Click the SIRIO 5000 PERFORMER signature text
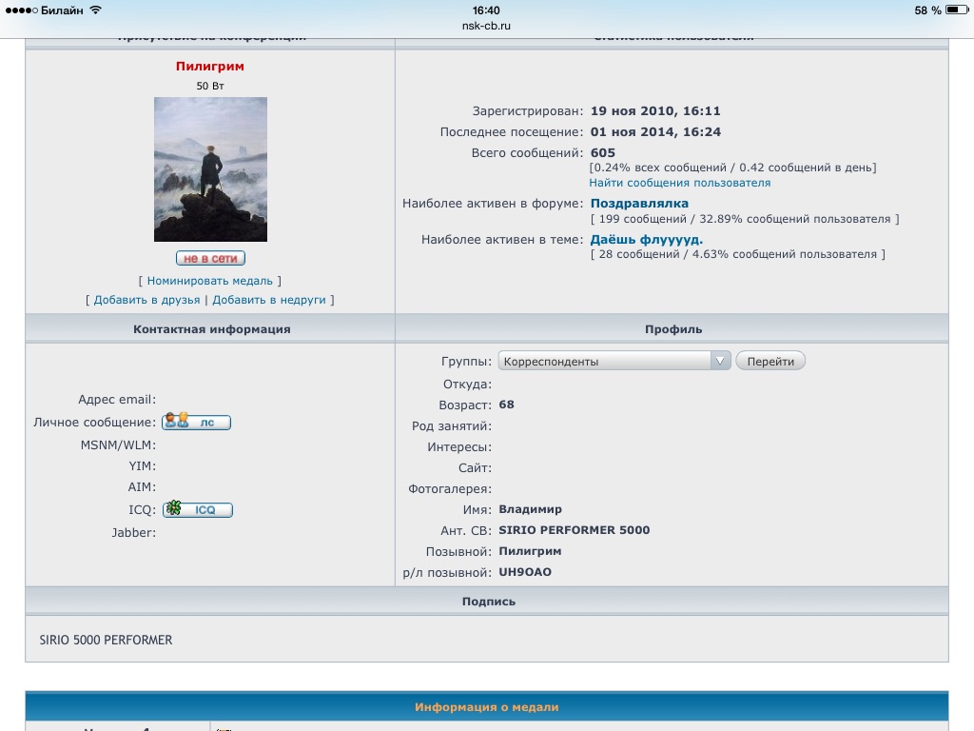Screen dimensions: 974x731 coord(106,640)
